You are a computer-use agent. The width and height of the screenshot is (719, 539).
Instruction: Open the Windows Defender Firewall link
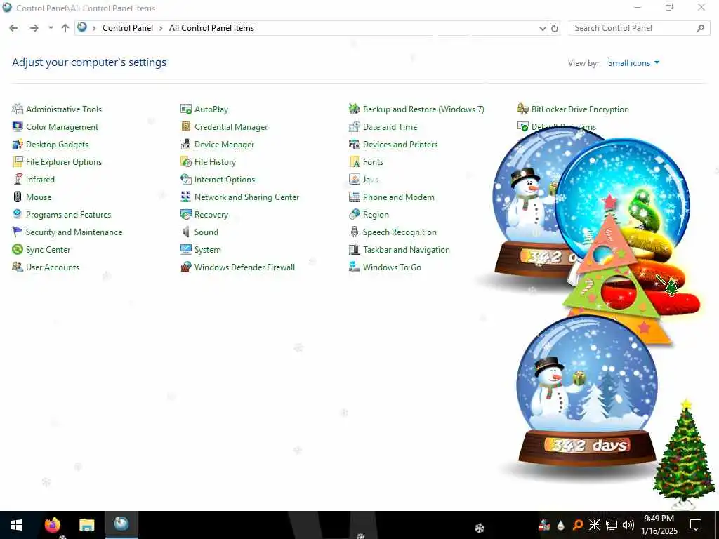[x=244, y=267]
